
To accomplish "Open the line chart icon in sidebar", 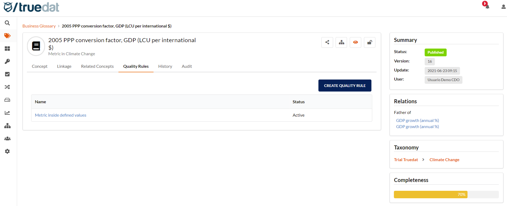I will pos(7,113).
